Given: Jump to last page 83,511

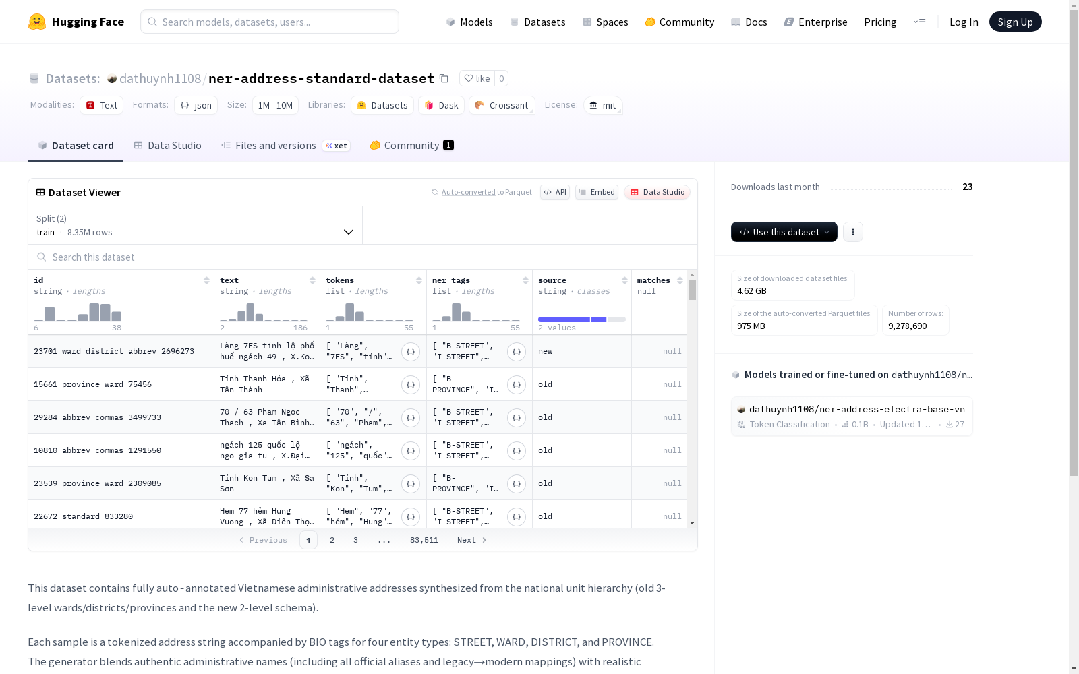Looking at the screenshot, I should [x=424, y=540].
